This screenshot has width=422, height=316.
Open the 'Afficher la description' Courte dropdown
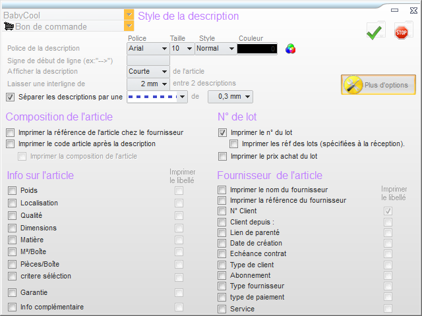coord(164,72)
